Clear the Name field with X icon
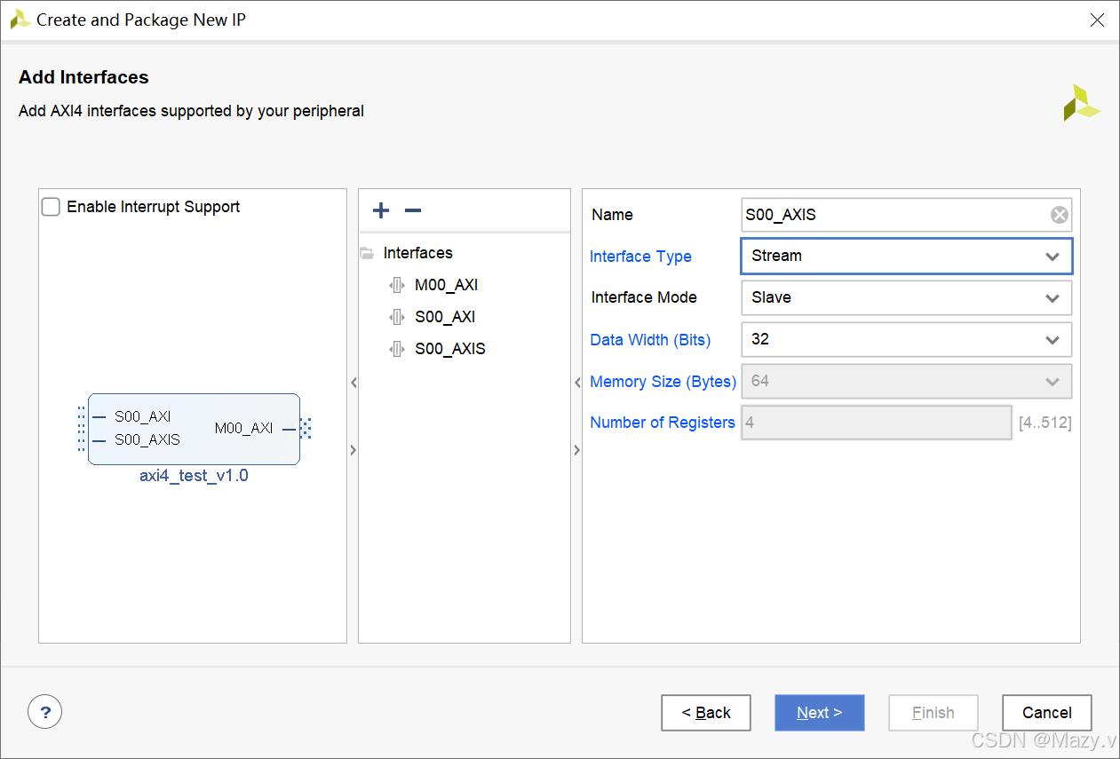 click(1059, 215)
